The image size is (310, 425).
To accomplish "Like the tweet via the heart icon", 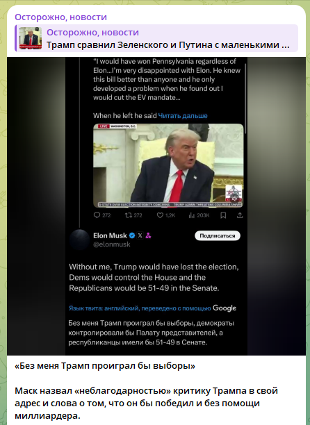I will click(x=160, y=215).
